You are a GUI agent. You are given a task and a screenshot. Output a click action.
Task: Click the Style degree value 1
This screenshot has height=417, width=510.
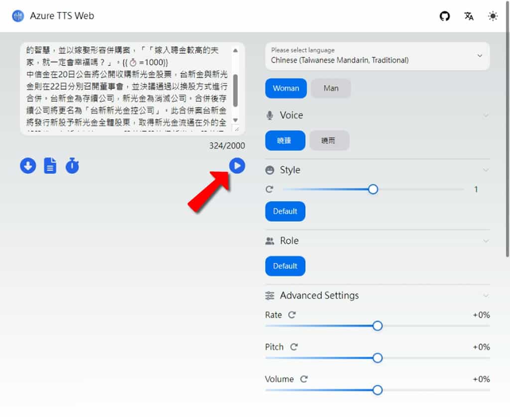(x=476, y=189)
